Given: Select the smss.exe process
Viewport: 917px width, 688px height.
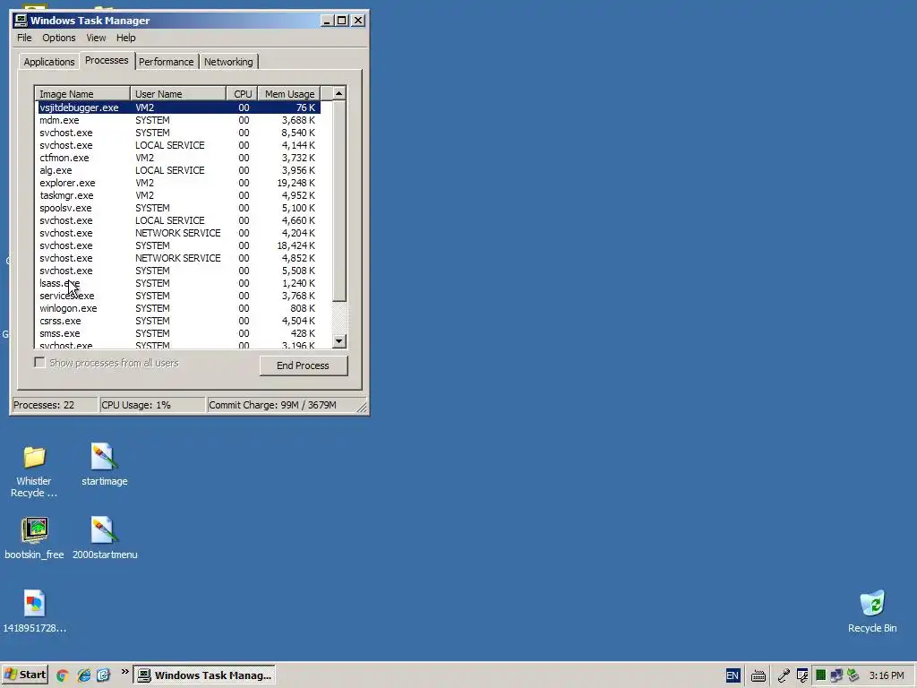Looking at the screenshot, I should 178,333.
